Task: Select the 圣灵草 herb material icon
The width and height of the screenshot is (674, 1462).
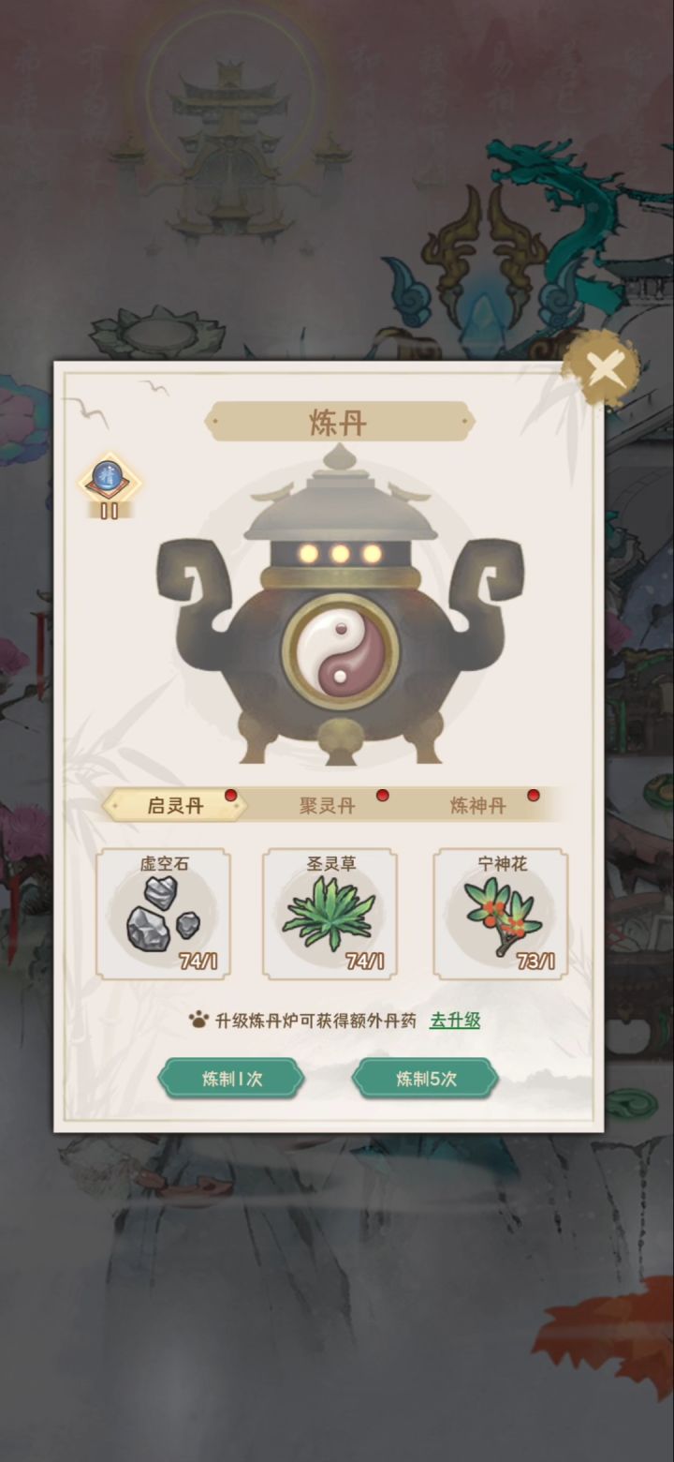Action: coord(330,914)
